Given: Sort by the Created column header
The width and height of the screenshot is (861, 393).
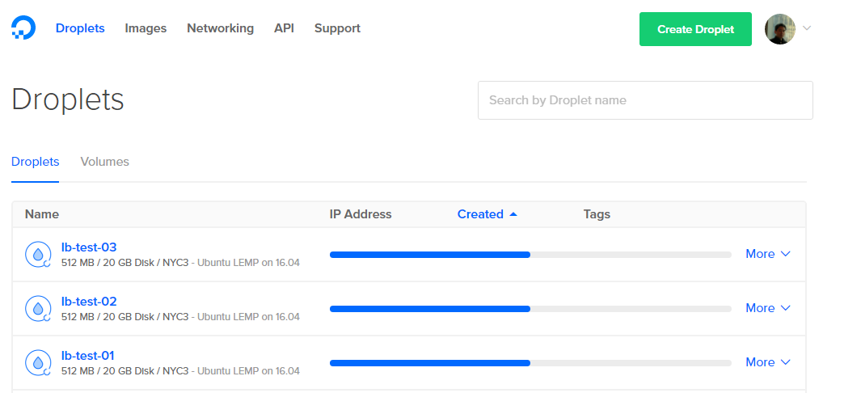Looking at the screenshot, I should coord(487,214).
